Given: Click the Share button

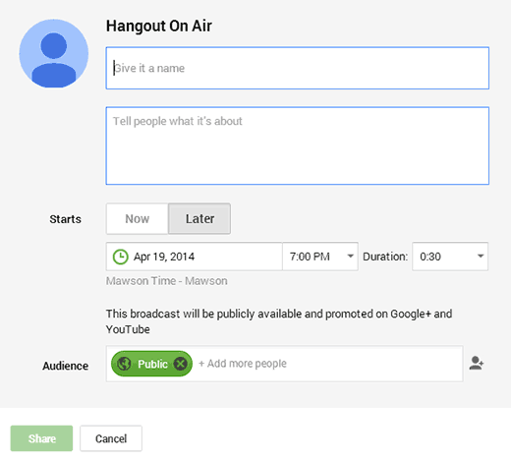Looking at the screenshot, I should point(41,438).
